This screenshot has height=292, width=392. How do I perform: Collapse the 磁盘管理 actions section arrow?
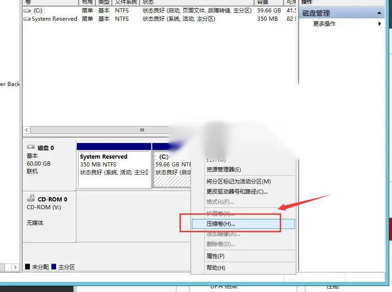(379, 13)
